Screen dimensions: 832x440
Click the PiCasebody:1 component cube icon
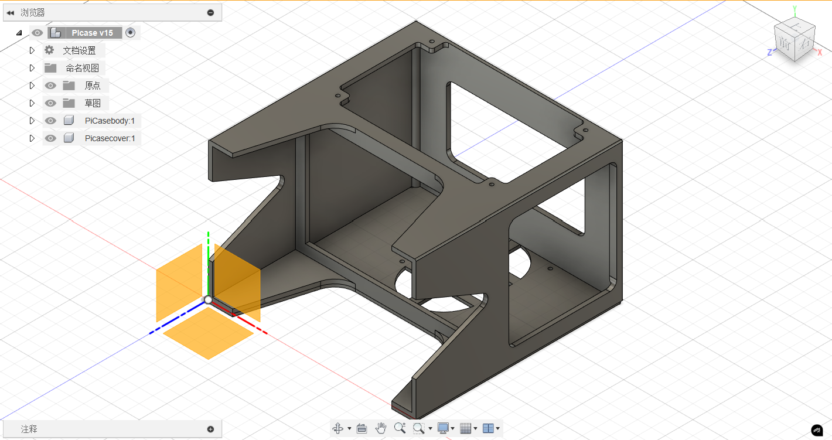click(x=69, y=121)
